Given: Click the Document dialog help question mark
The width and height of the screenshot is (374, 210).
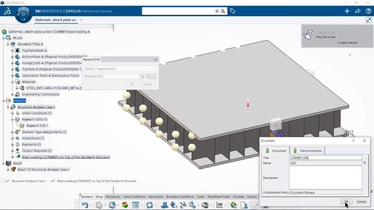Looking at the screenshot, I should (353, 141).
